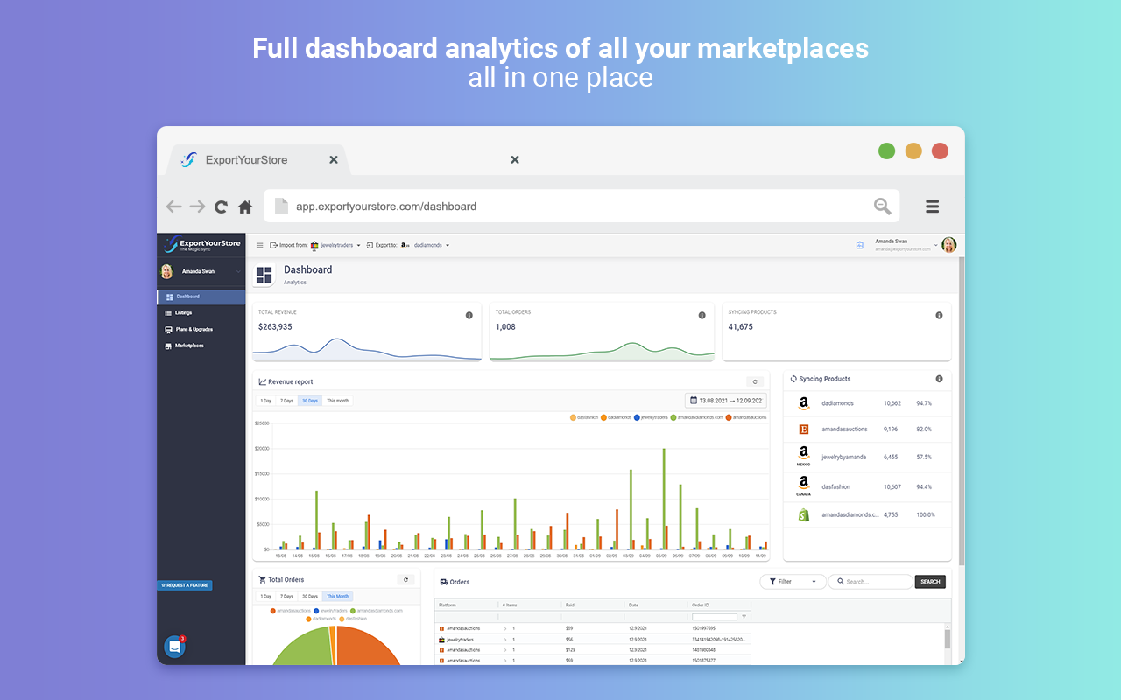The width and height of the screenshot is (1121, 700).
Task: Click the browser forward arrow
Action: (x=197, y=206)
